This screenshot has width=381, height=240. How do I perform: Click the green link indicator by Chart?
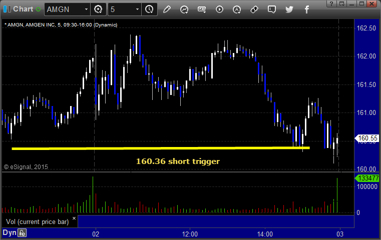pos(38,9)
